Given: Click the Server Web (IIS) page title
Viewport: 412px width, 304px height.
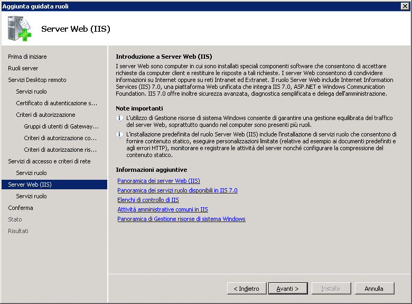Looking at the screenshot, I should click(76, 29).
